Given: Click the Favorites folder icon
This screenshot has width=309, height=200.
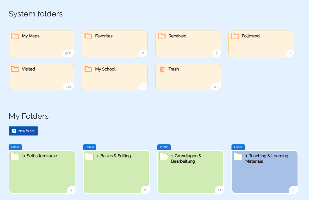Looking at the screenshot, I should (x=88, y=36).
